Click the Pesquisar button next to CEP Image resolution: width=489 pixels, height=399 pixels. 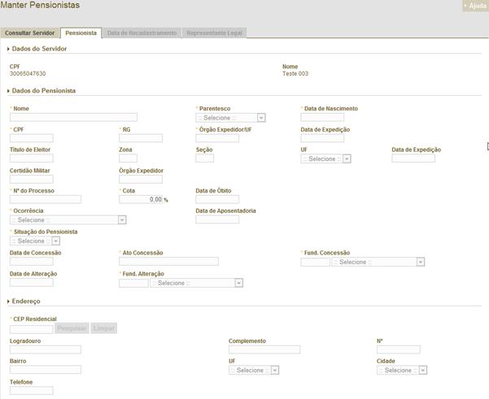72,328
